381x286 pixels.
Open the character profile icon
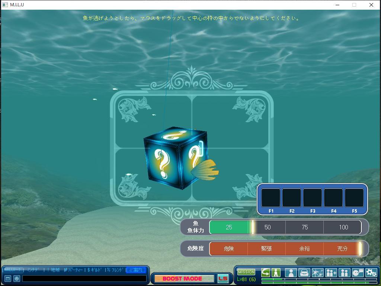coord(291,273)
